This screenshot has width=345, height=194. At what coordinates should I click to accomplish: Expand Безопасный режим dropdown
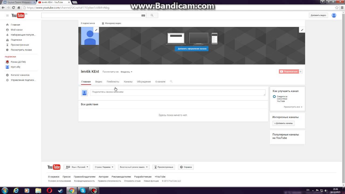pos(134,167)
